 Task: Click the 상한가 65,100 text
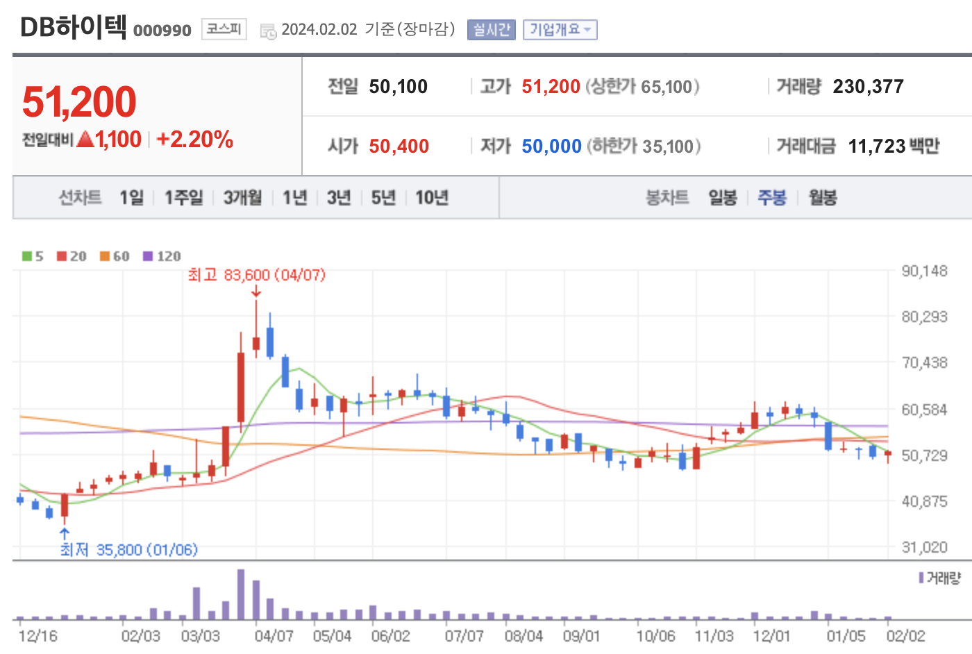[642, 87]
